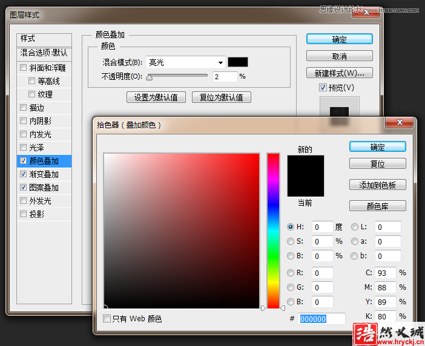
Task: Click inside the color saturation field
Action: click(x=182, y=230)
